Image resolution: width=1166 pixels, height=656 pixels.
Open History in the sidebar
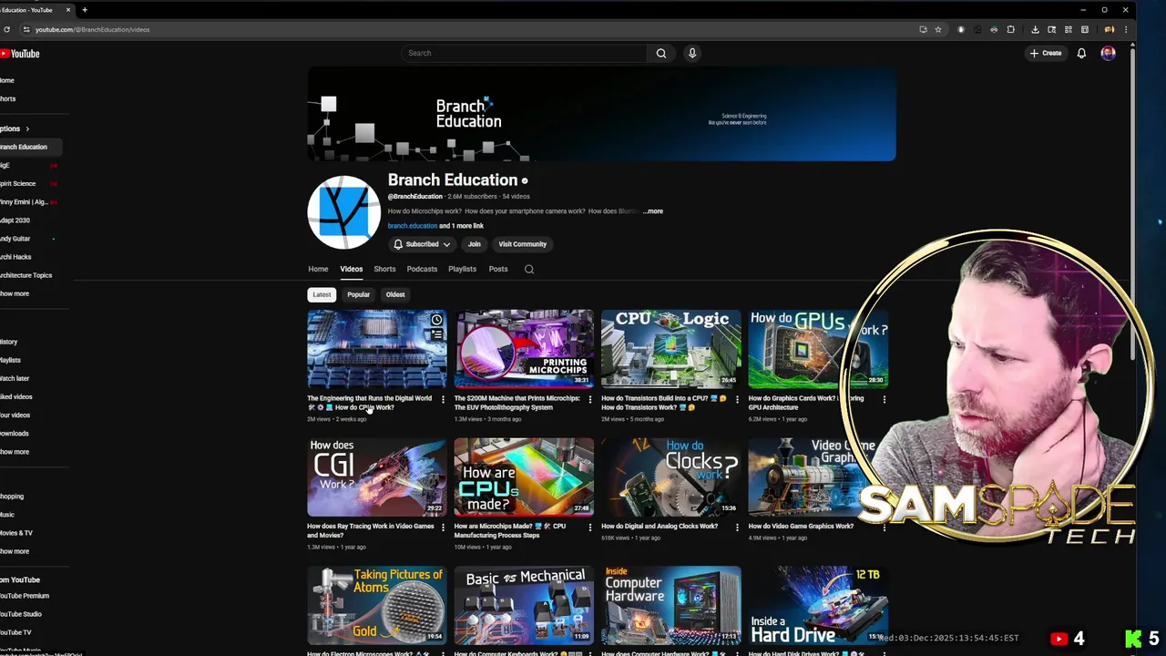9,342
